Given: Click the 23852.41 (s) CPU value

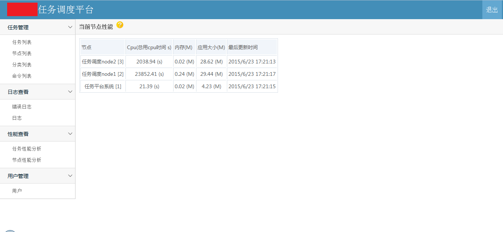Looking at the screenshot, I should (x=149, y=74).
